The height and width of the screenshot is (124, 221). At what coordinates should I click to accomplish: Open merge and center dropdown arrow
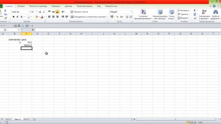point(107,17)
